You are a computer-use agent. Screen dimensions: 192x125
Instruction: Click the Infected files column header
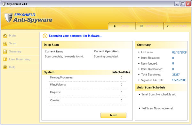[x=121, y=72]
